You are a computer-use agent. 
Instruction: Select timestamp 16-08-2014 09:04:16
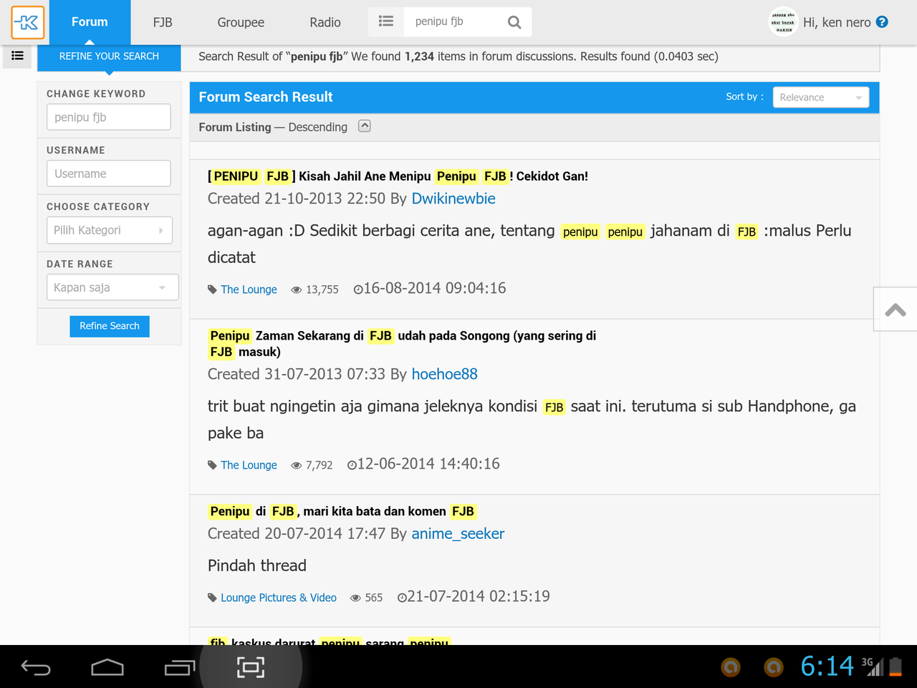[x=435, y=288]
